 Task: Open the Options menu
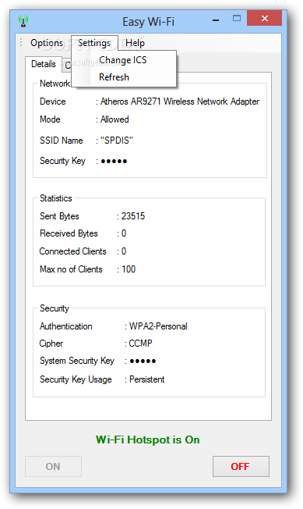(x=47, y=43)
